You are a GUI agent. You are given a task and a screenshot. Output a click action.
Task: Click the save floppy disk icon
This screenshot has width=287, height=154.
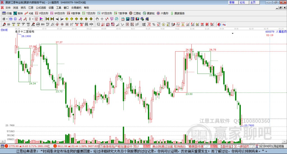pyautogui.click(x=137, y=19)
